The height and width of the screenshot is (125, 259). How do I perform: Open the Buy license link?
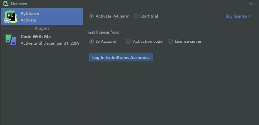point(236,16)
